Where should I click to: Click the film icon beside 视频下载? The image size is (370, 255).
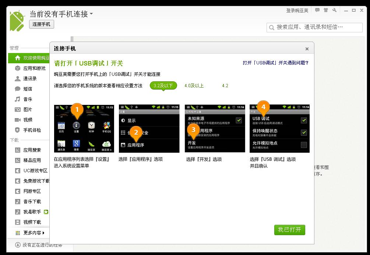(x=18, y=222)
